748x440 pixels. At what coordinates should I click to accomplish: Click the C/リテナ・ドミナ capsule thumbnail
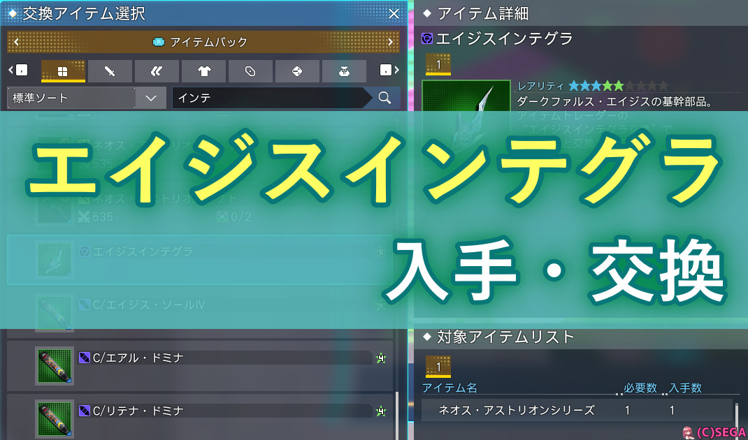click(55, 418)
